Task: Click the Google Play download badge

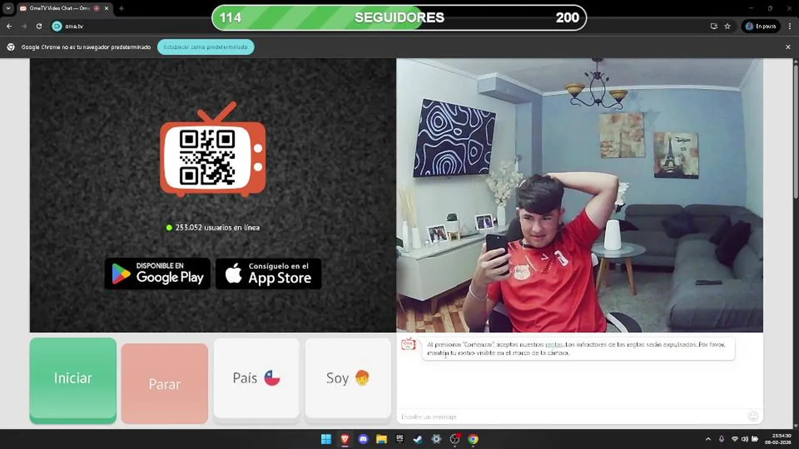Action: pos(157,274)
